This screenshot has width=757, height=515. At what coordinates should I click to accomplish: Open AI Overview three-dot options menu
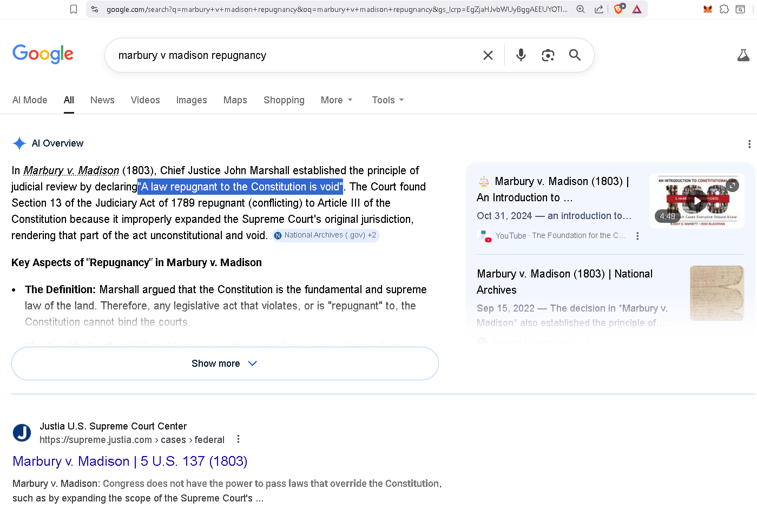coord(749,144)
